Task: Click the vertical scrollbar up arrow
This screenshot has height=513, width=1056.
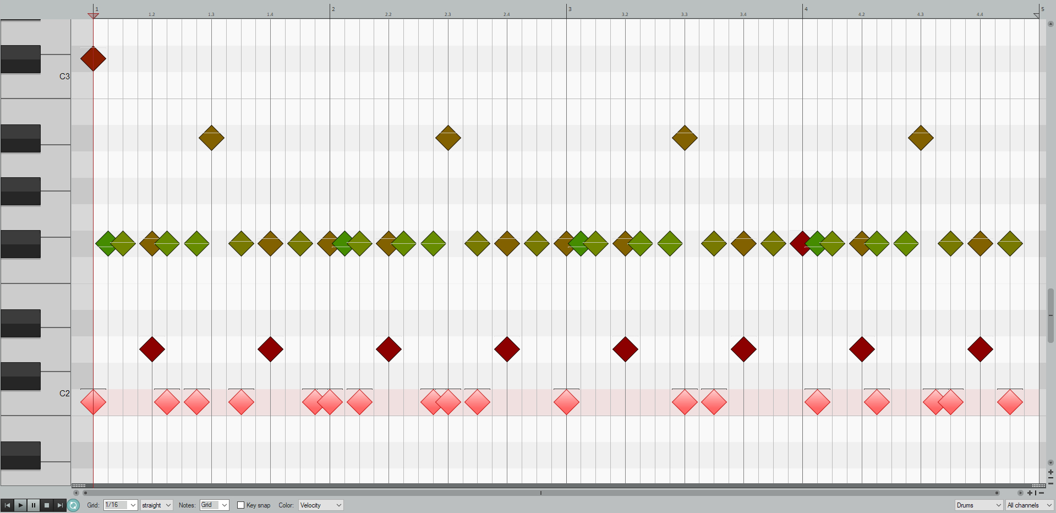Action: (1050, 24)
